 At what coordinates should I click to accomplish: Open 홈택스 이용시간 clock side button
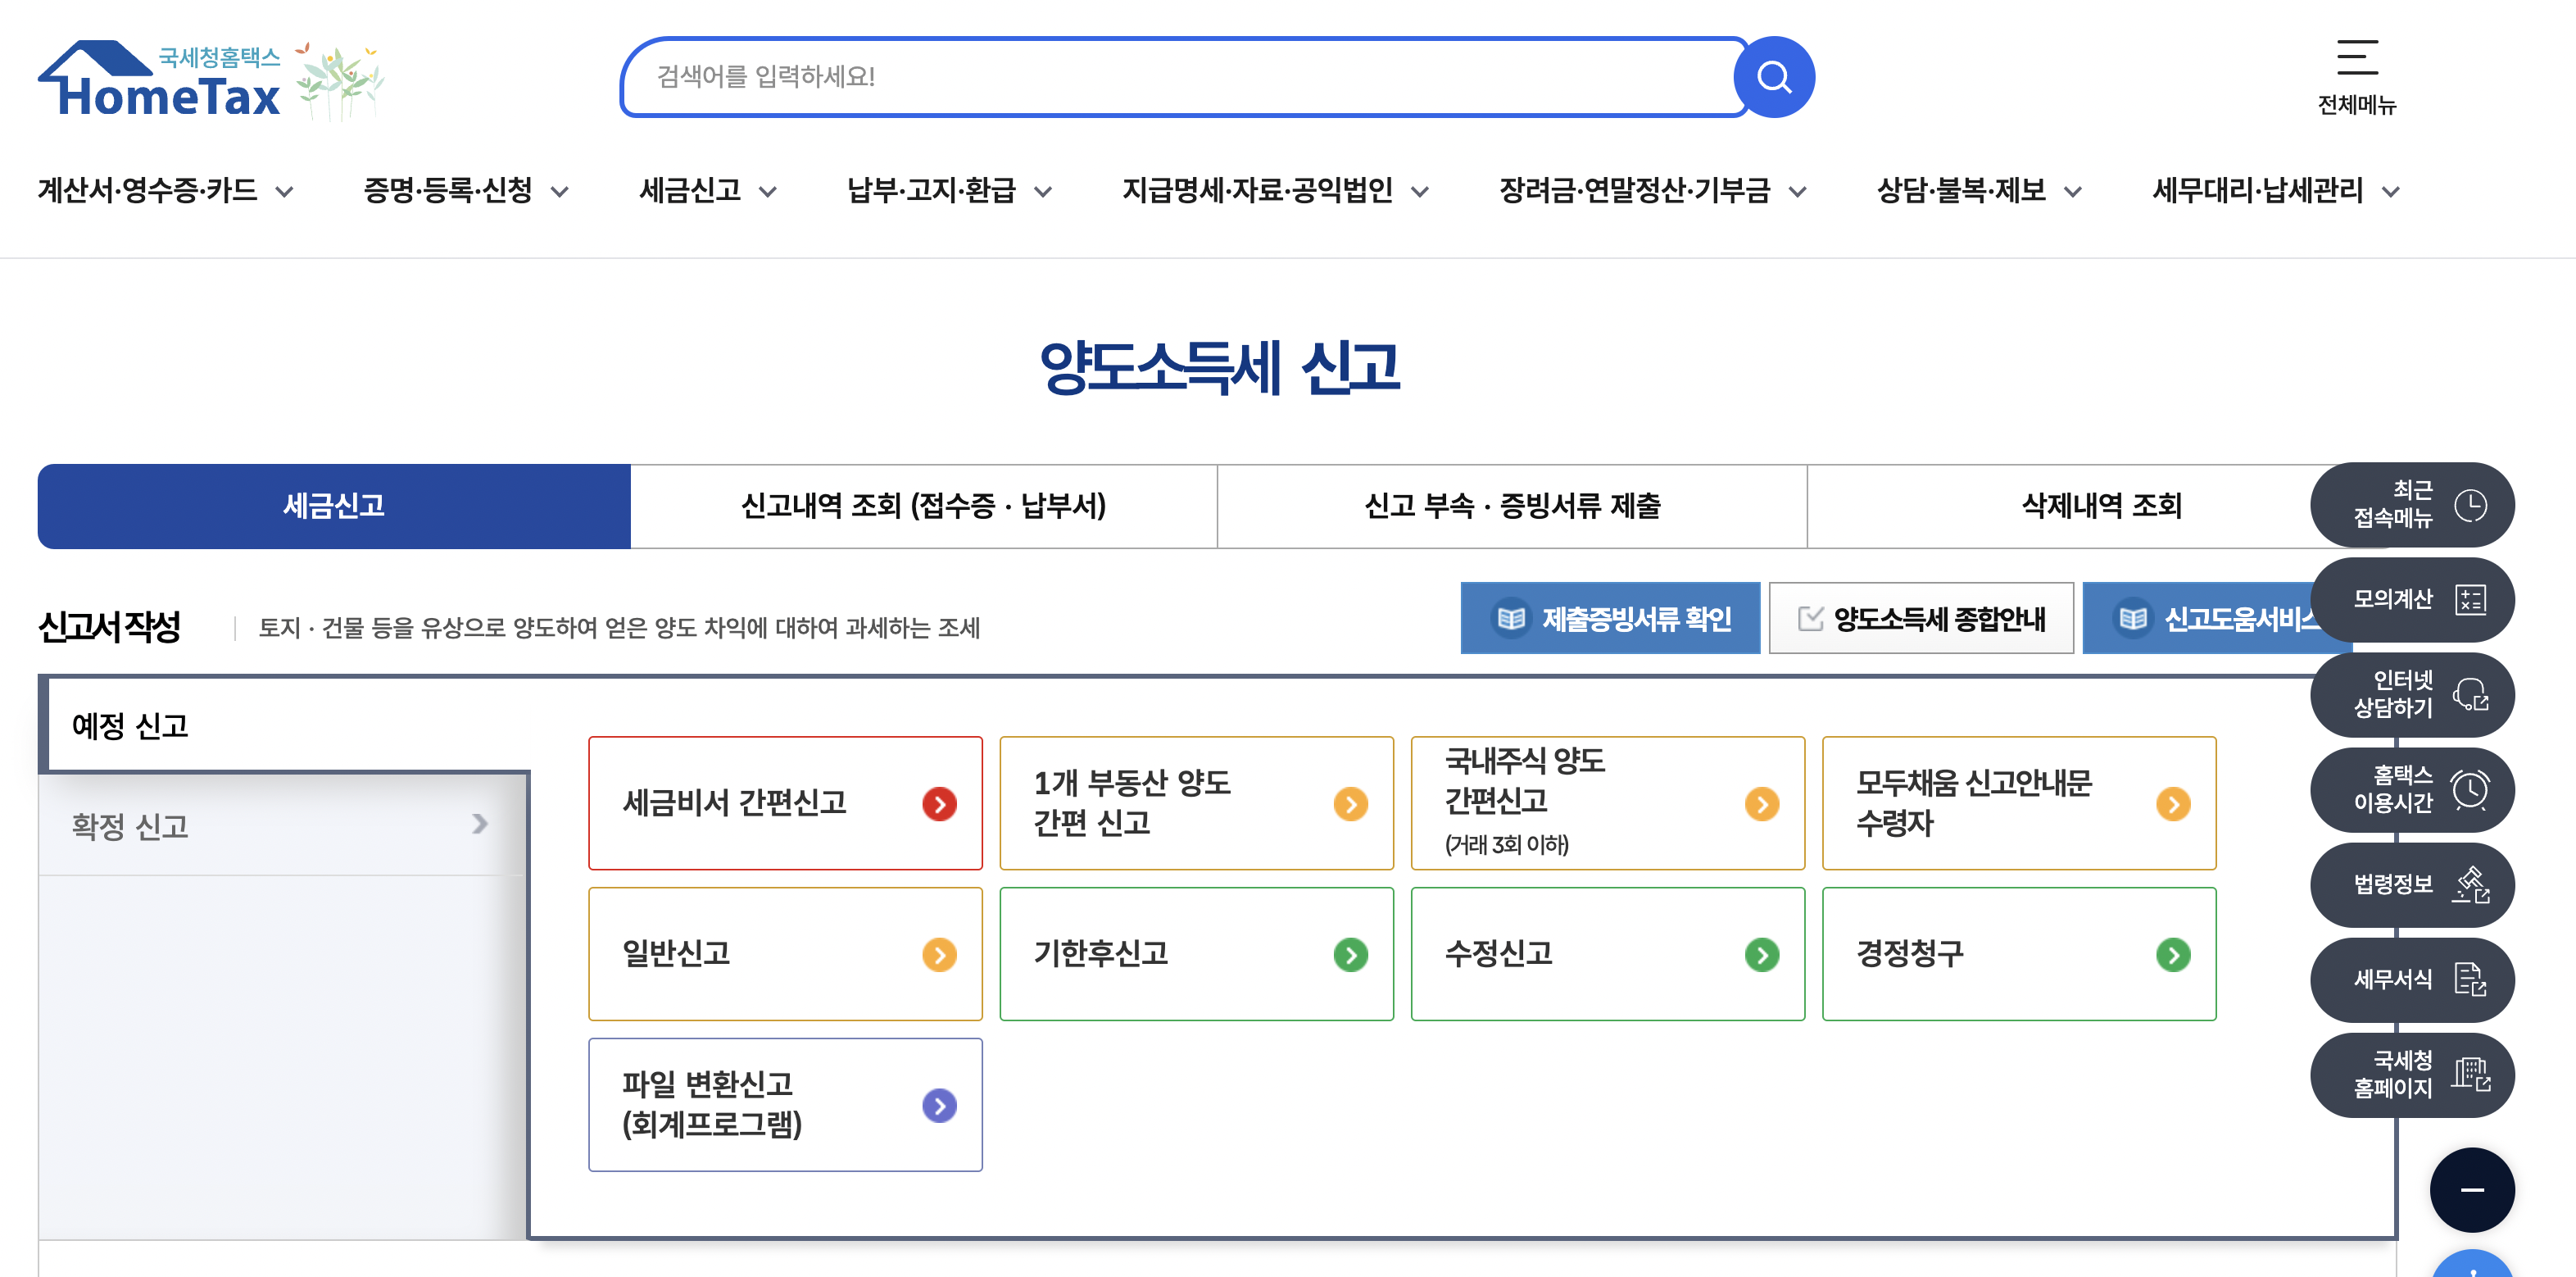tap(2411, 789)
